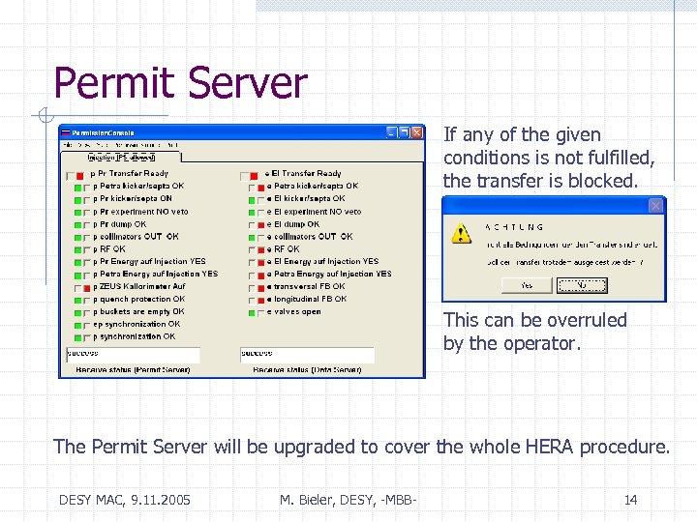Image resolution: width=697 pixels, height=522 pixels.
Task: Click green indicator beside p Petra Energy auf Injection
Action: click(77, 275)
